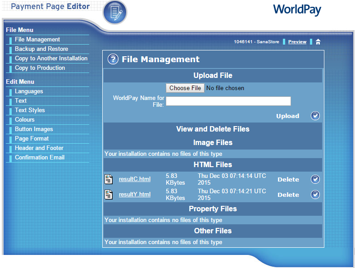Click the '5.83 KBytes' size for resultC.html

[175, 179]
